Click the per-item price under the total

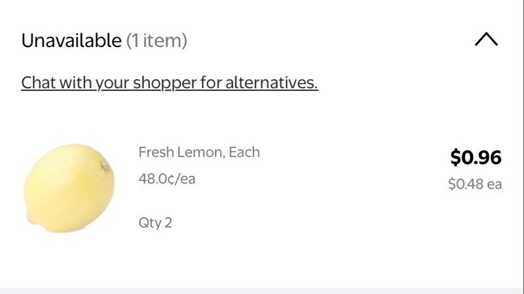point(475,184)
